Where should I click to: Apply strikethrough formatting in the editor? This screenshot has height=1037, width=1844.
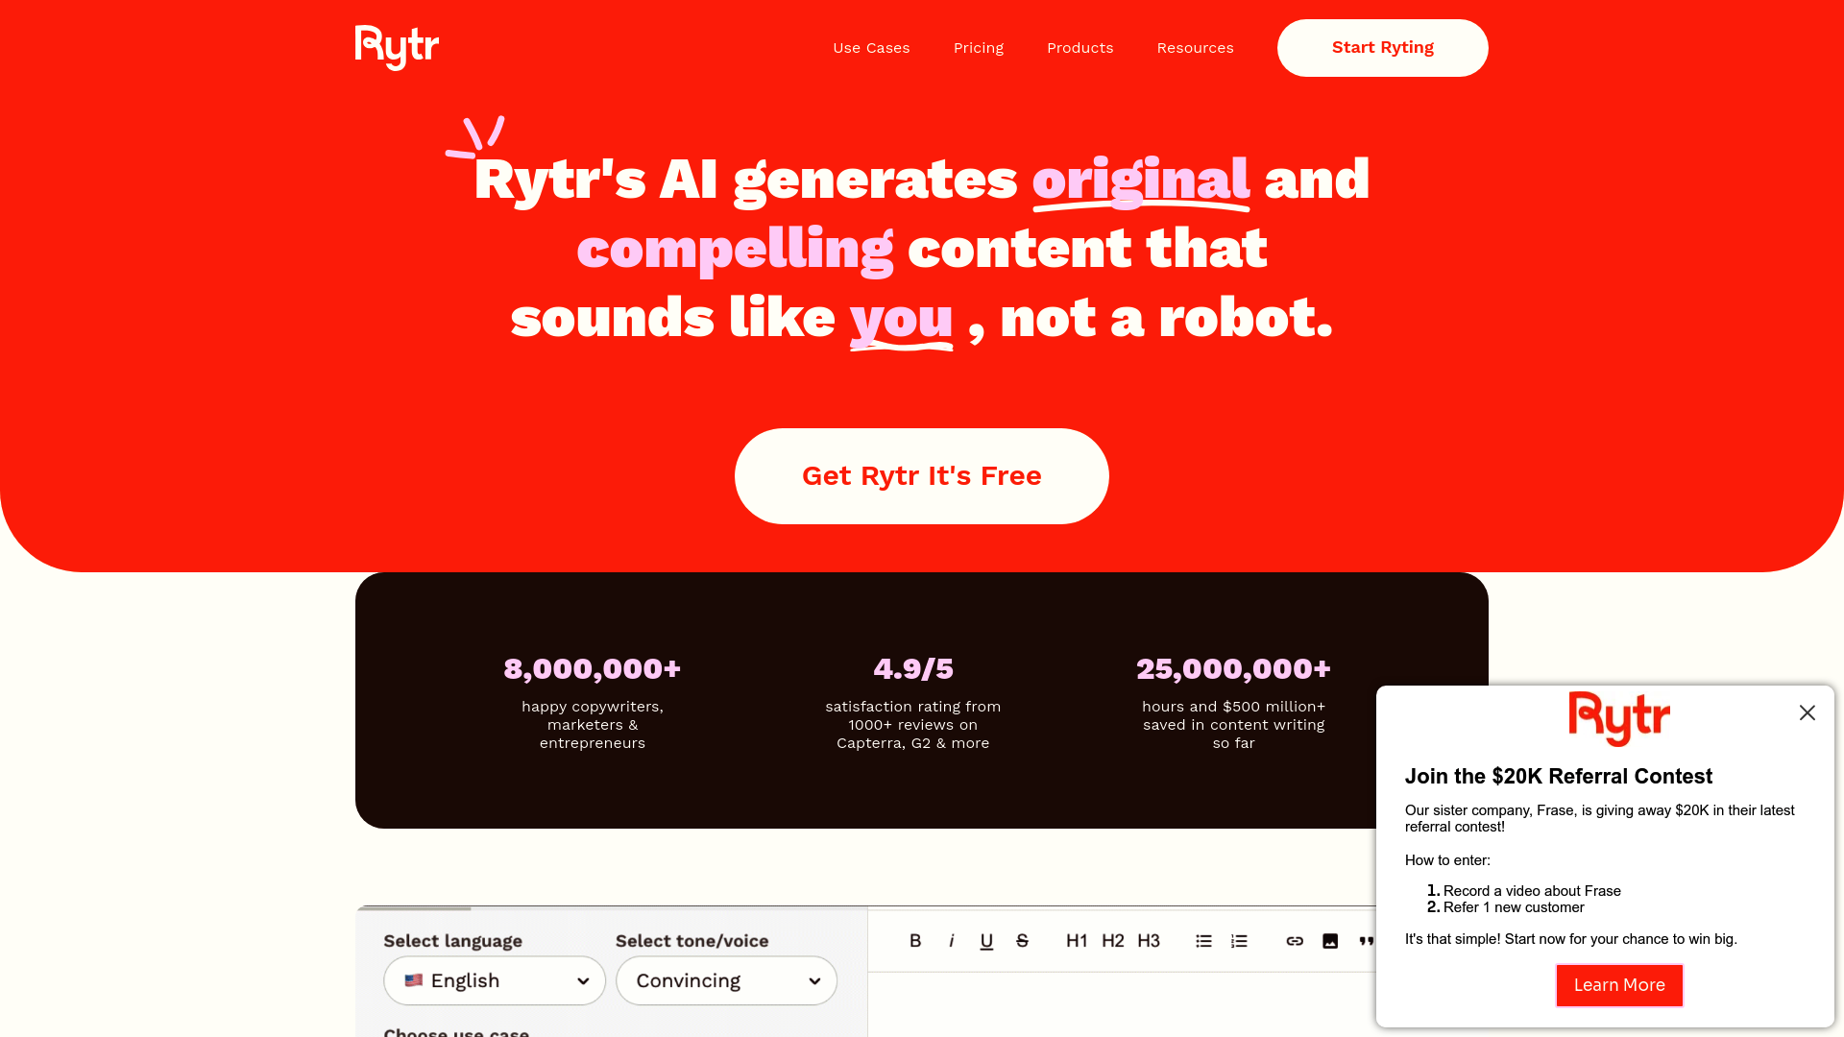point(1022,941)
